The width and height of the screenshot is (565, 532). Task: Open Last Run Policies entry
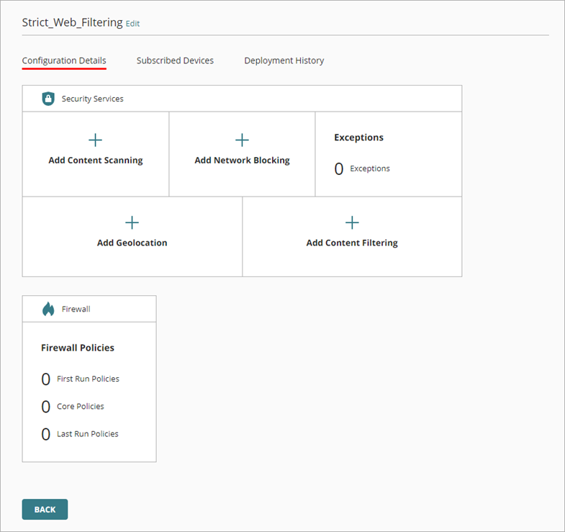[x=87, y=434]
